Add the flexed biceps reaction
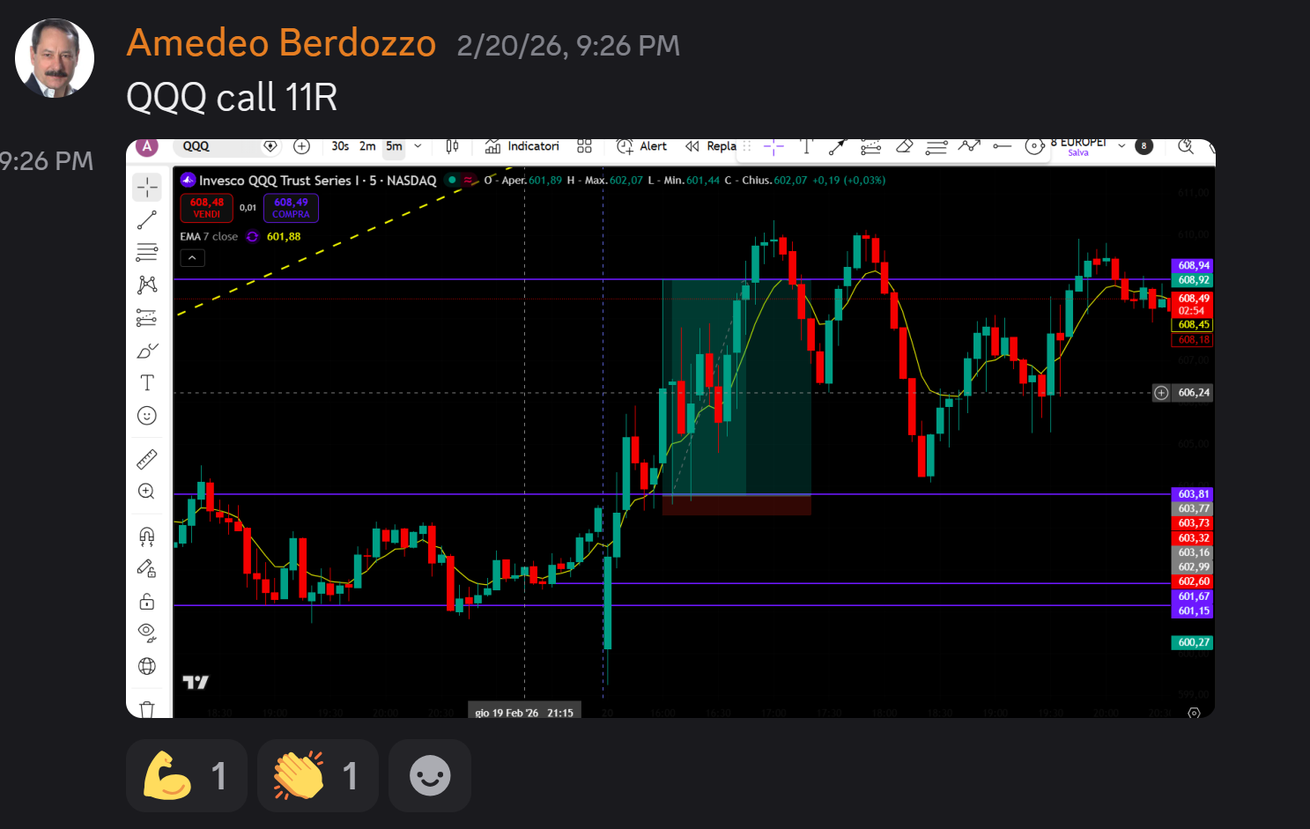 tap(187, 775)
